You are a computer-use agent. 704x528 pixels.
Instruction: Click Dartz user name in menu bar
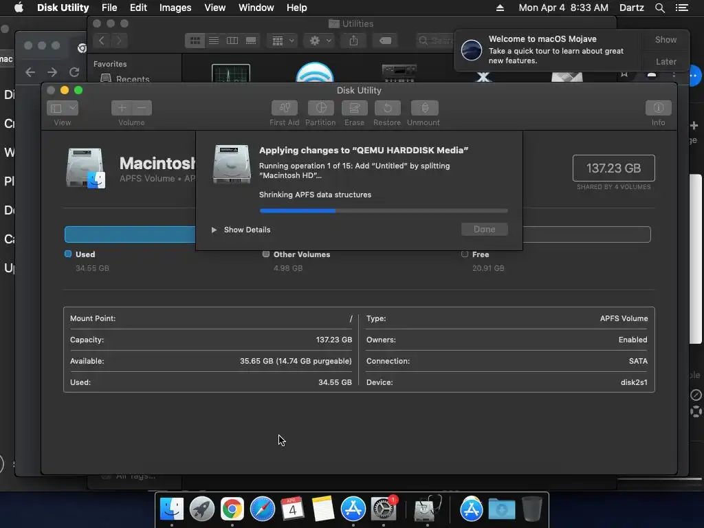[631, 8]
